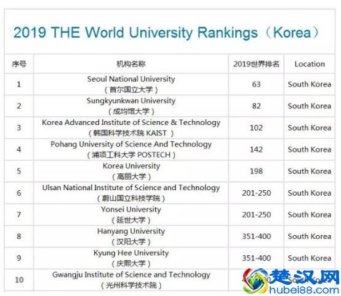Select index number 1 in first row
Screen dimensions: 341x296
pyautogui.click(x=19, y=84)
